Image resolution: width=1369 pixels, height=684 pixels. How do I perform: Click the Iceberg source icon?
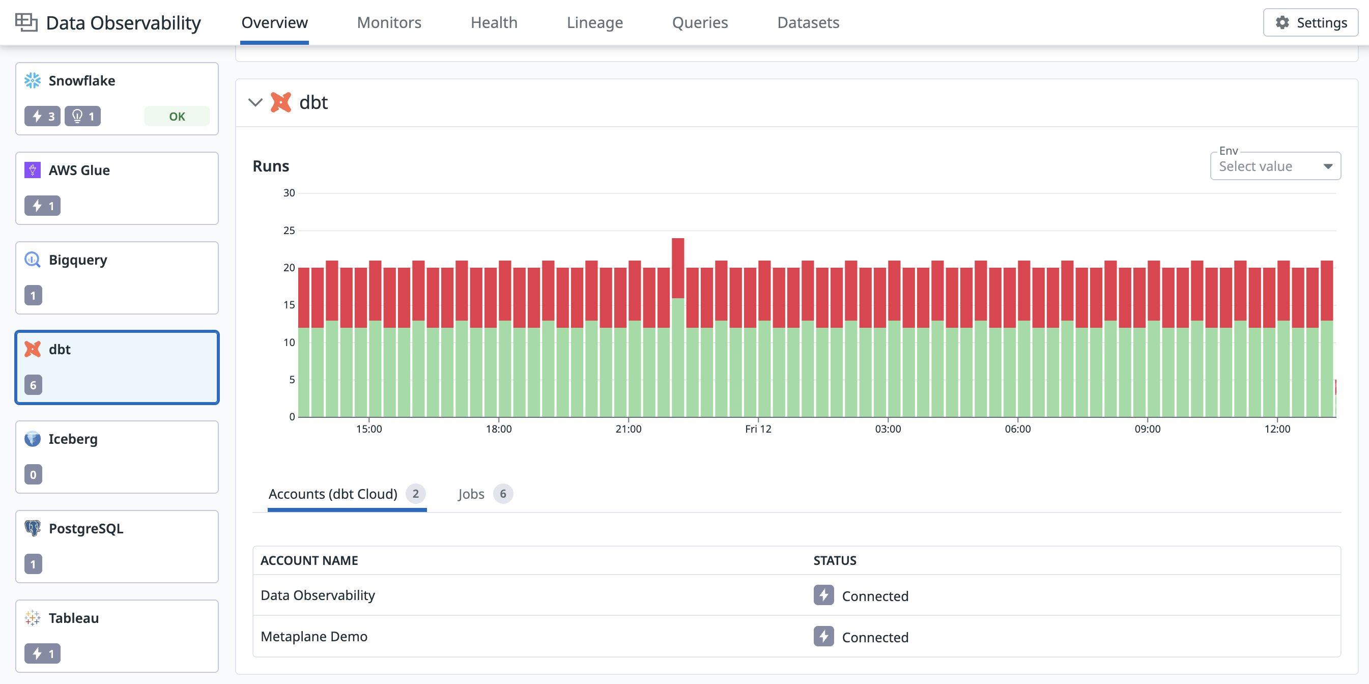pyautogui.click(x=33, y=439)
